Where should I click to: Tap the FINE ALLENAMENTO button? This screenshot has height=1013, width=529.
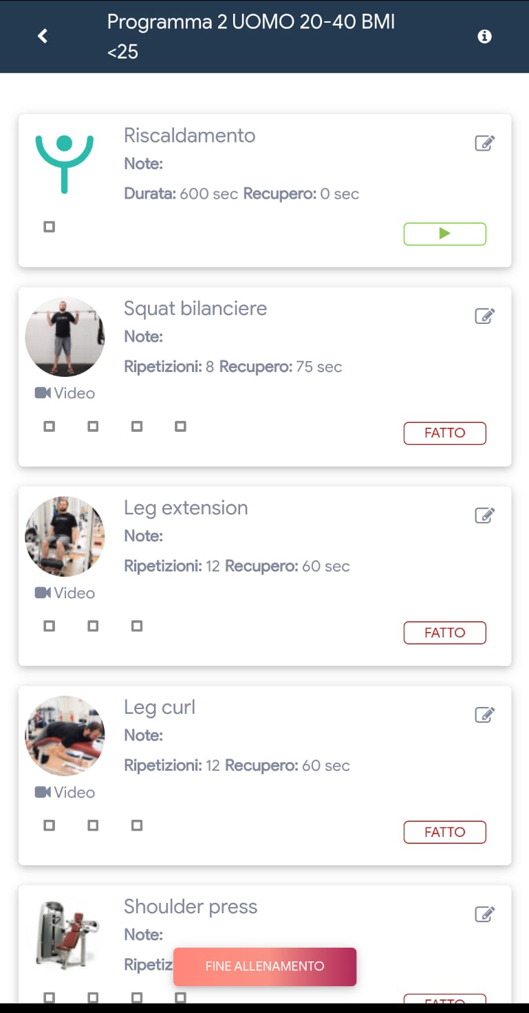(265, 966)
